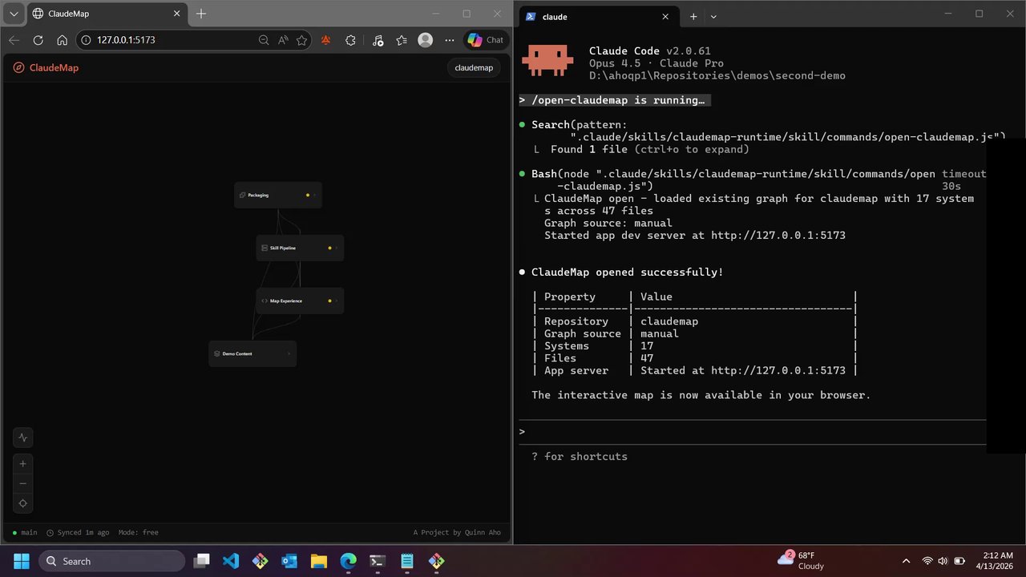The width and height of the screenshot is (1026, 577).
Task: Click the Map Experience code-brackets icon
Action: click(265, 301)
